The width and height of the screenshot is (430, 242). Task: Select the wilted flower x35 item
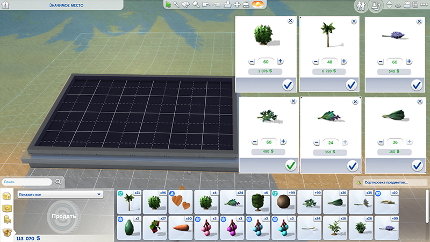[x=361, y=202]
